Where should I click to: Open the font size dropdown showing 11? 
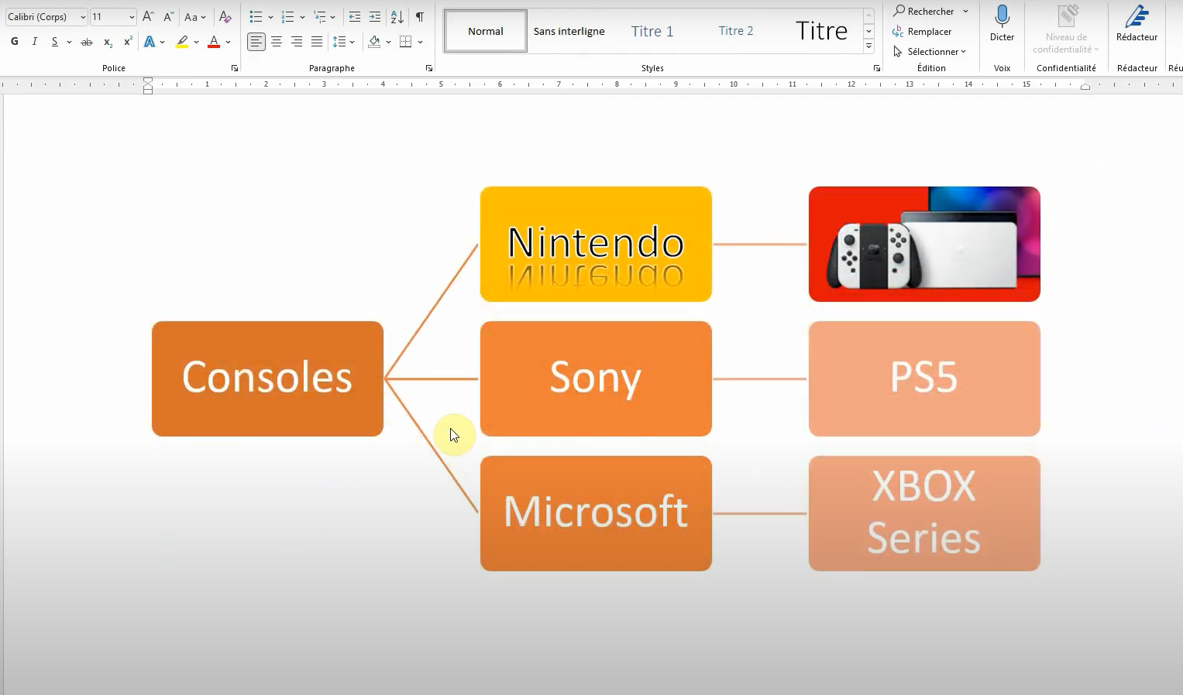coord(132,16)
